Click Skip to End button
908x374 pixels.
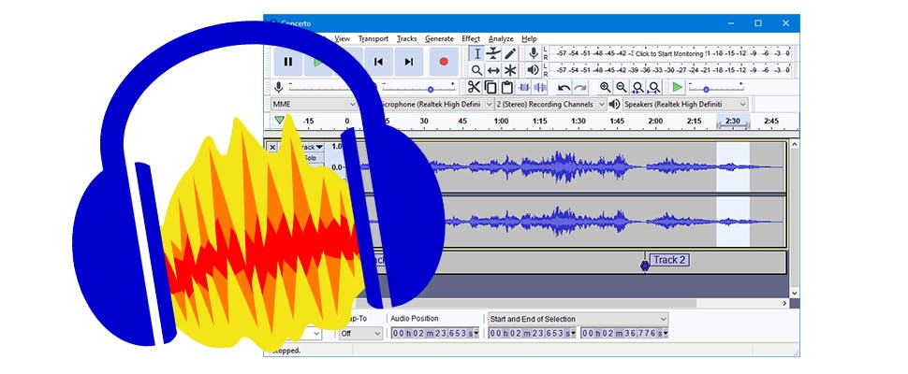[x=409, y=62]
